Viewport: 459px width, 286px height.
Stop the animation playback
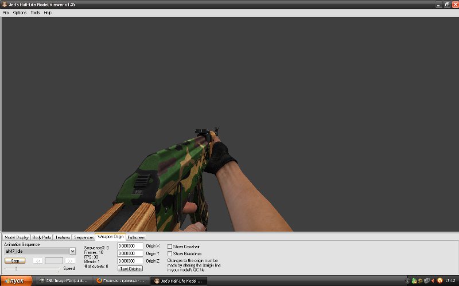click(15, 261)
